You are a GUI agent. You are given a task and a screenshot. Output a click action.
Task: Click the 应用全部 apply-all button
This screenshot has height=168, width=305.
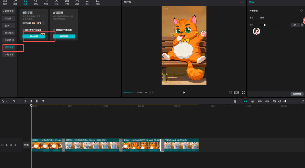[297, 94]
